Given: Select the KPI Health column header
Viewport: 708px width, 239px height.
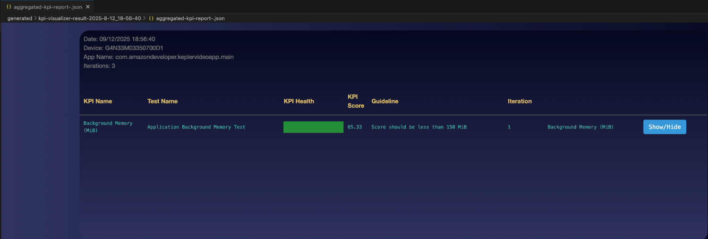Looking at the screenshot, I should (x=299, y=101).
